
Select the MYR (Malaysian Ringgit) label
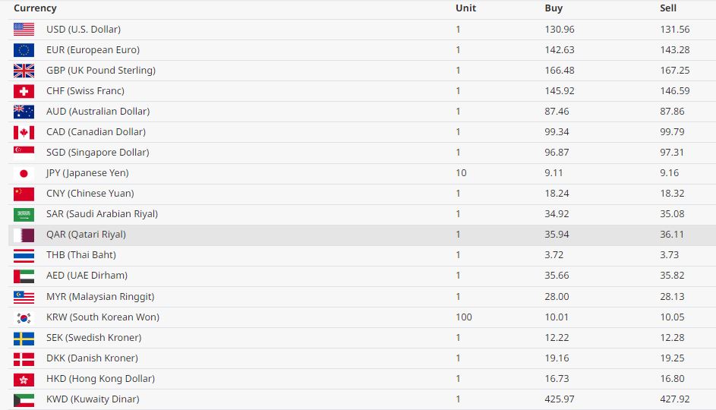(x=100, y=297)
